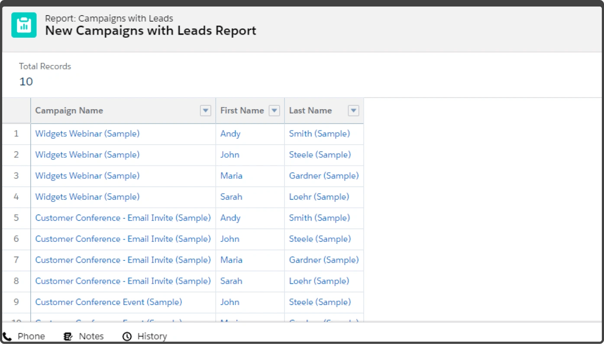The image size is (604, 344).
Task: Open Widgets Webinar (Sample) link in row 3
Action: pos(87,176)
